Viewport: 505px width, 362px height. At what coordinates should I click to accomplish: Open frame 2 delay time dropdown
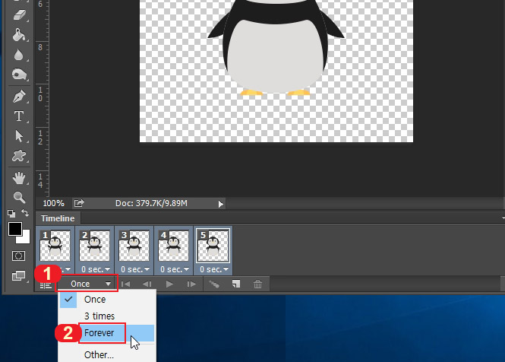click(x=96, y=269)
